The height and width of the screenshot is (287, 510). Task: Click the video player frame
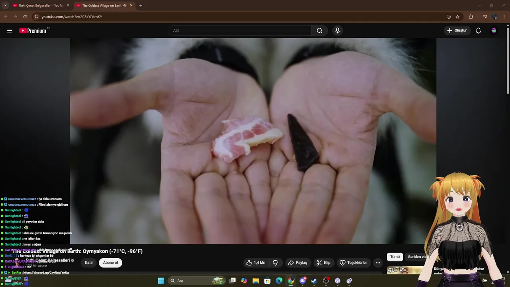click(253, 141)
